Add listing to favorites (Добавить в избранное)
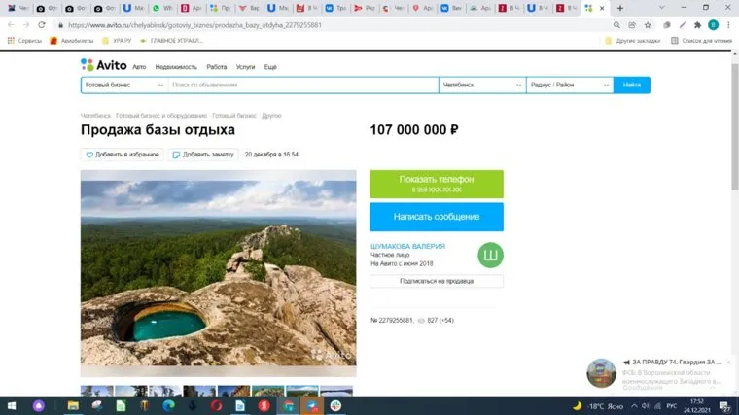This screenshot has height=415, width=739. (122, 155)
